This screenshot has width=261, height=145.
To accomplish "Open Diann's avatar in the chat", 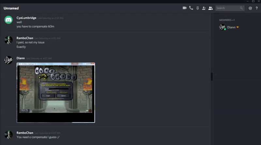I will pos(8,60).
